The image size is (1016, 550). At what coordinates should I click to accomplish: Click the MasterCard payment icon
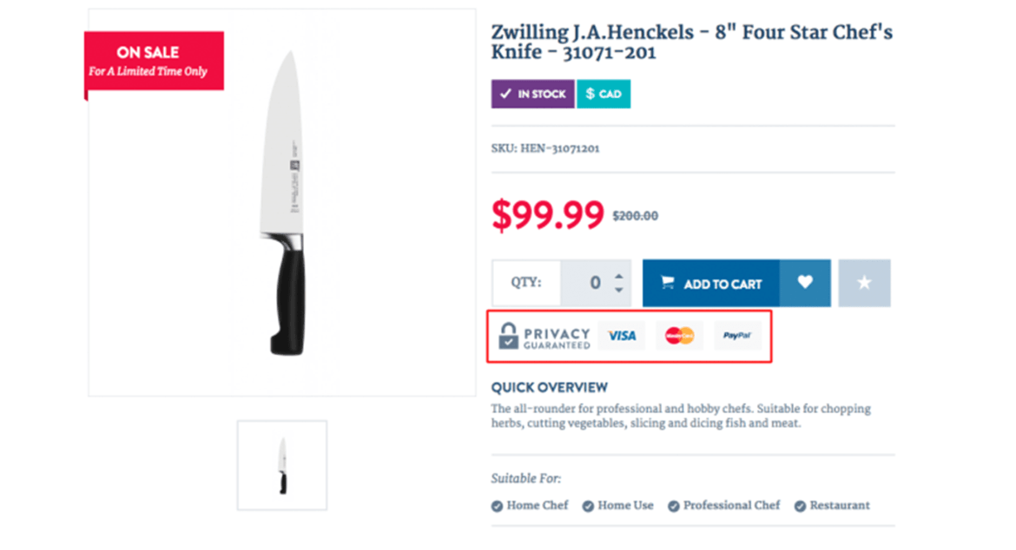pyautogui.click(x=680, y=336)
